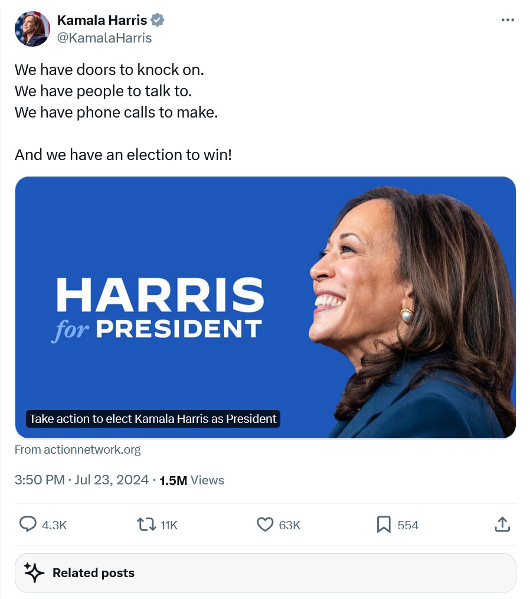Like the post with the heart icon
The width and height of the screenshot is (530, 599).
(x=265, y=525)
